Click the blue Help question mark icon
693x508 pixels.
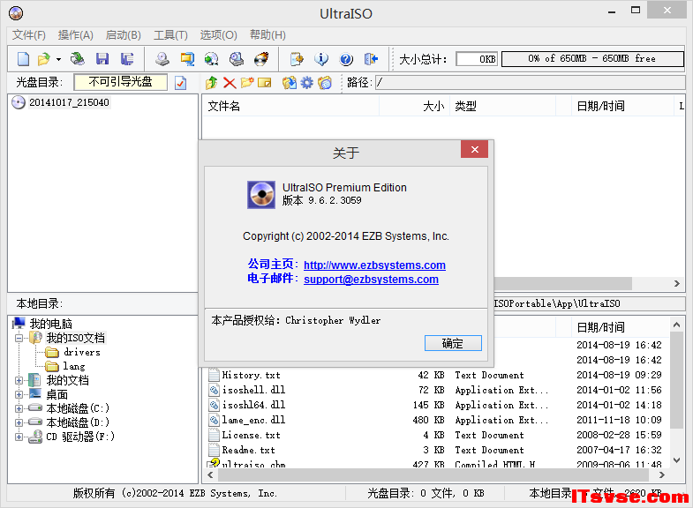346,59
